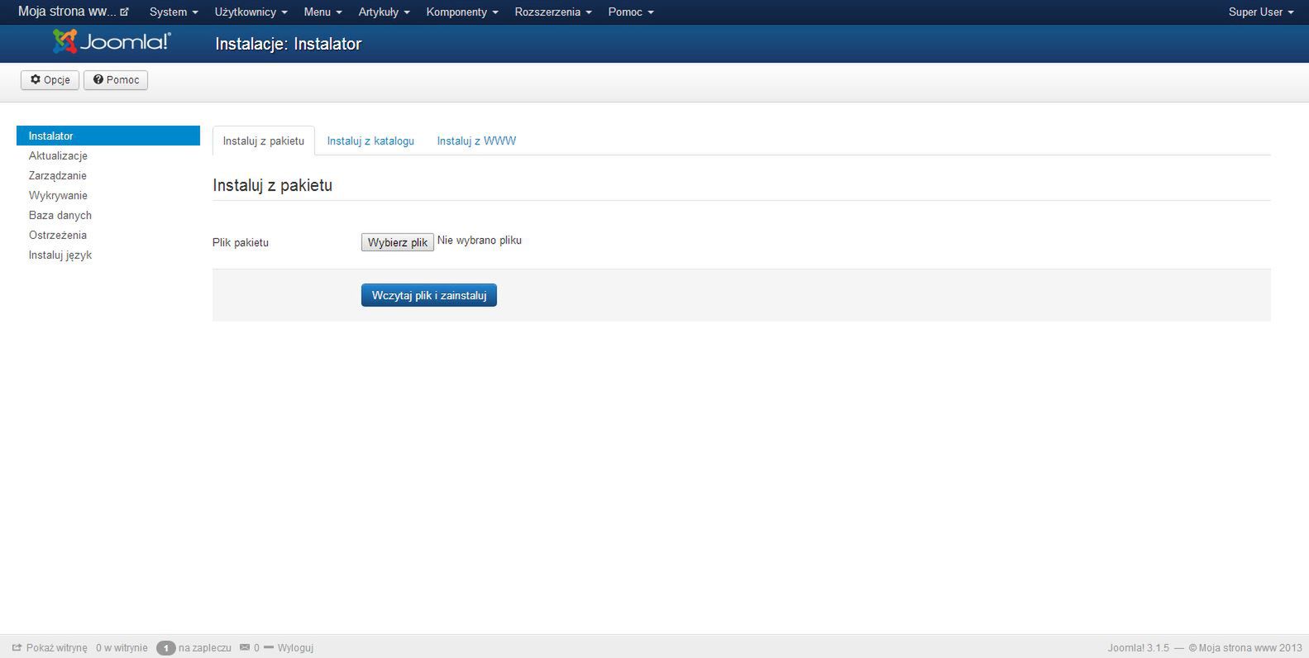This screenshot has height=658, width=1309.
Task: Click Wybierz plik to choose a package
Action: 398,242
